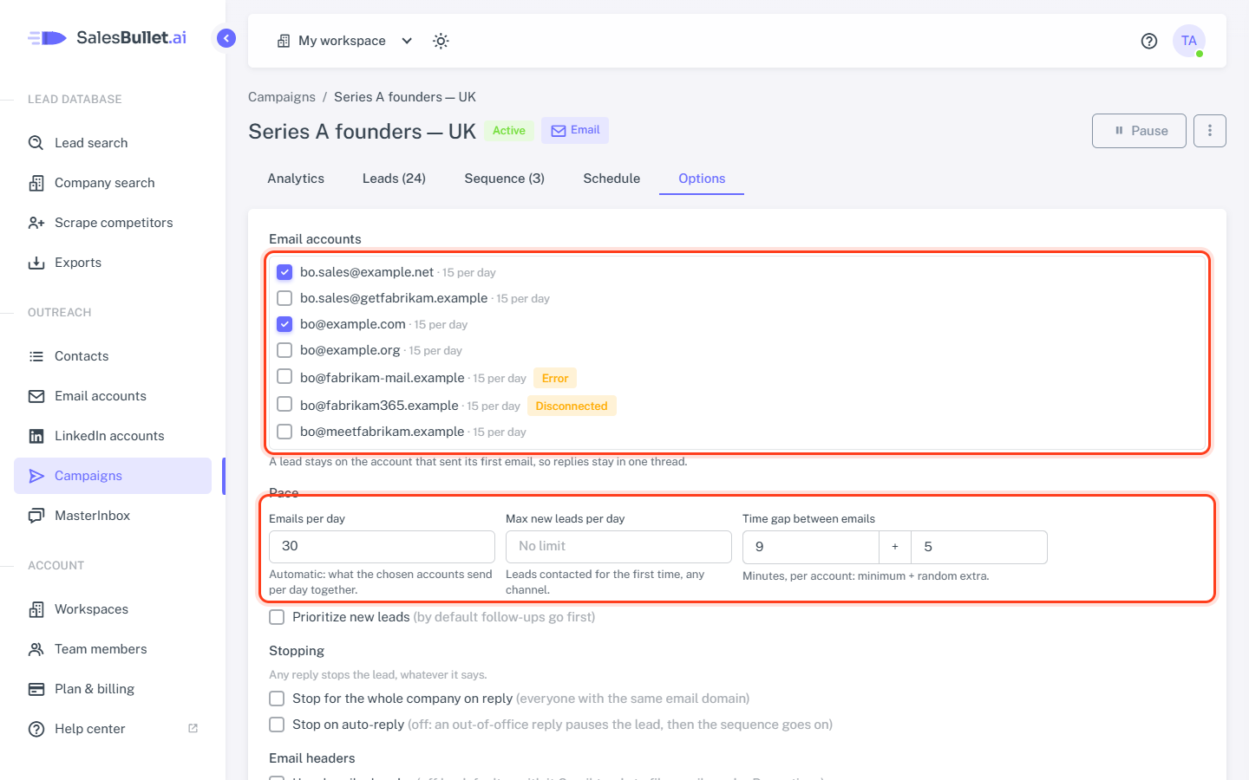Image resolution: width=1249 pixels, height=780 pixels.
Task: Click the Max new leads per day field
Action: click(618, 547)
